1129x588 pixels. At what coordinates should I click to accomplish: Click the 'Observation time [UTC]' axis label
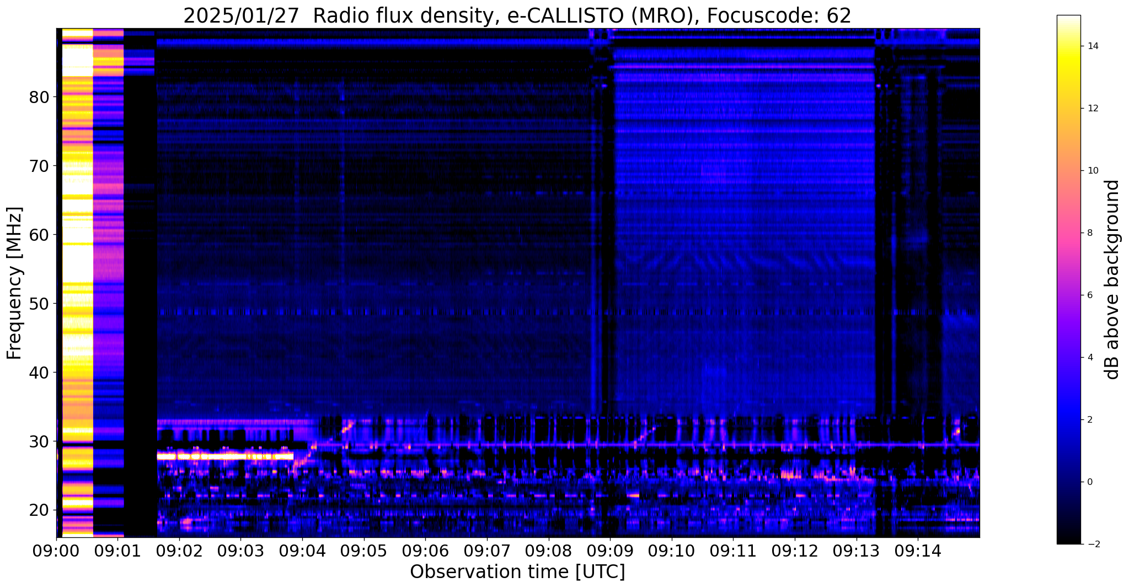[x=517, y=572]
